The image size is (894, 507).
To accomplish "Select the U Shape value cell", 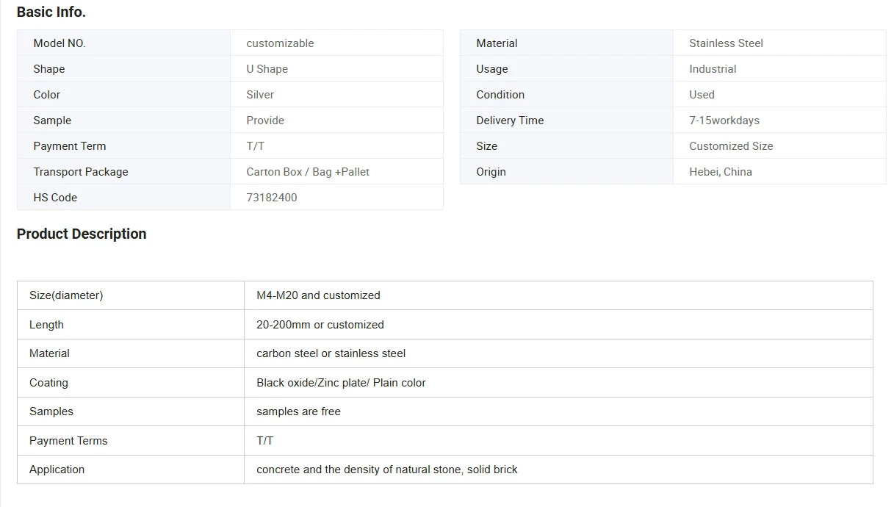I will (x=336, y=69).
